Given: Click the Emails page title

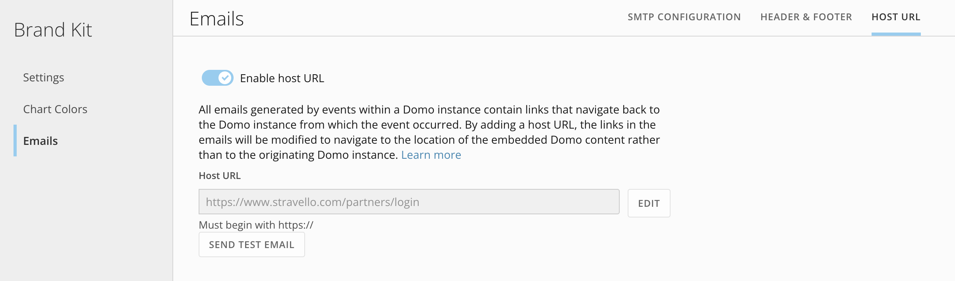Looking at the screenshot, I should pyautogui.click(x=217, y=19).
